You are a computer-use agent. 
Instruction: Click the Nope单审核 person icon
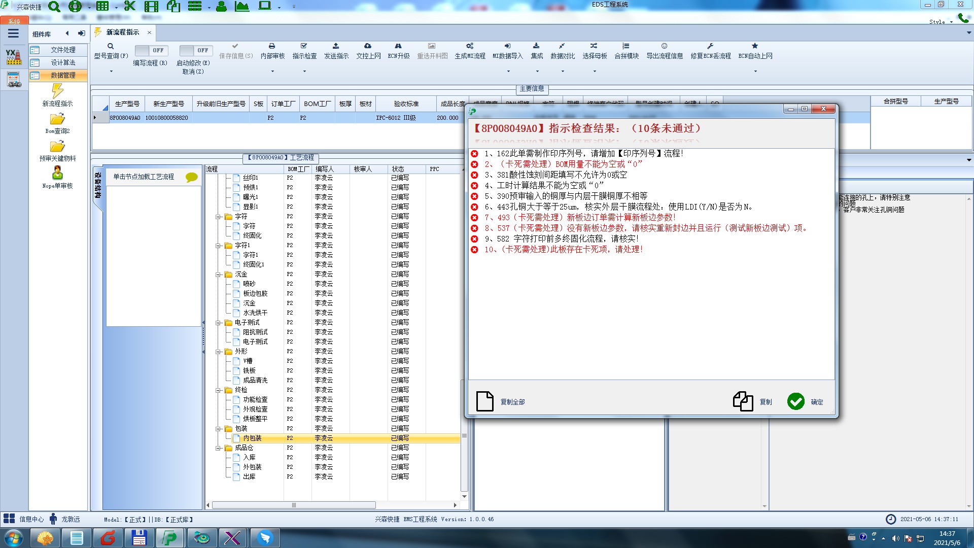click(x=57, y=173)
